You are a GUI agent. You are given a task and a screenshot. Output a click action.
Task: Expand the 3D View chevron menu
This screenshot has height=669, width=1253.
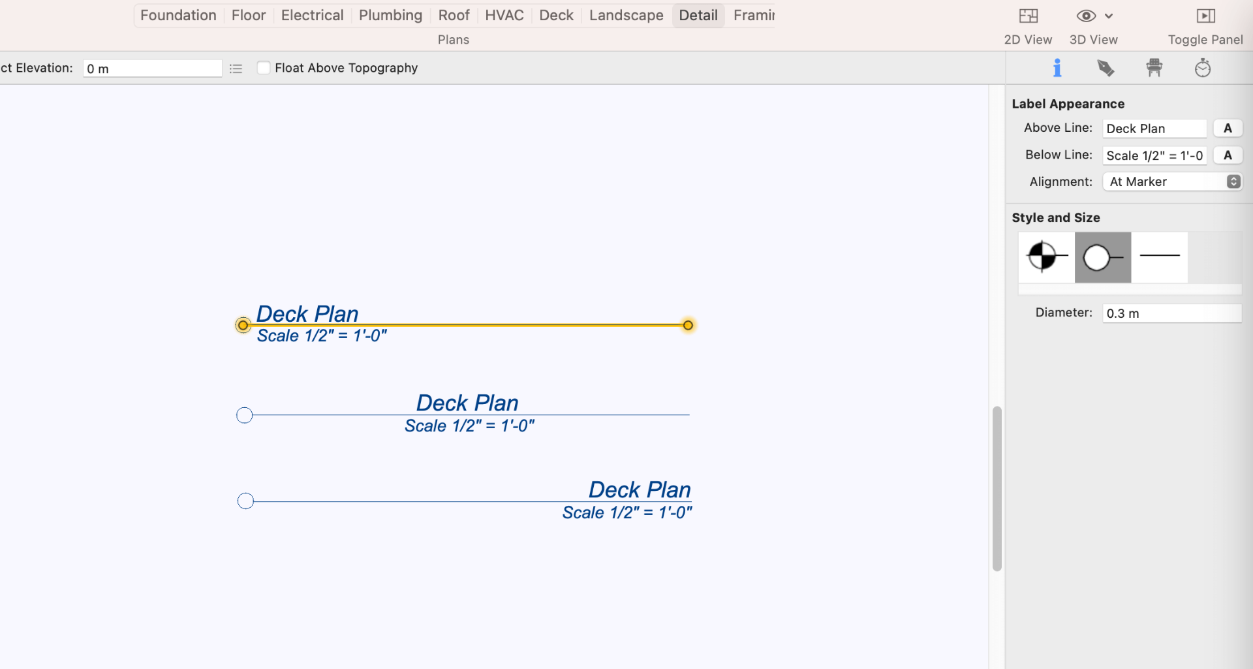[1108, 16]
